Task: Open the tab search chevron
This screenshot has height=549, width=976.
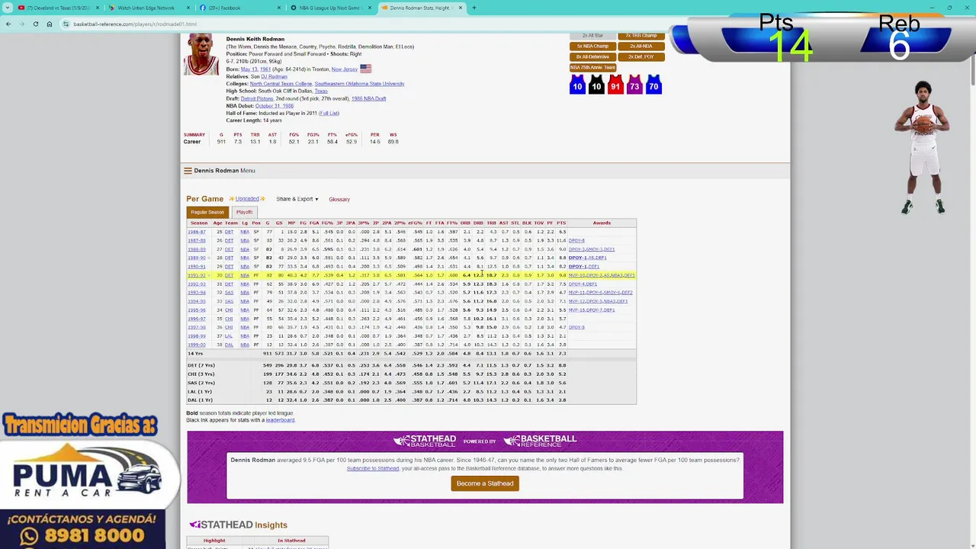Action: point(8,8)
